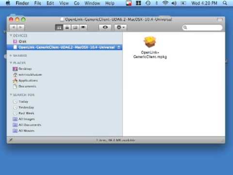Open the Go menu

pyautogui.click(x=77, y=3)
